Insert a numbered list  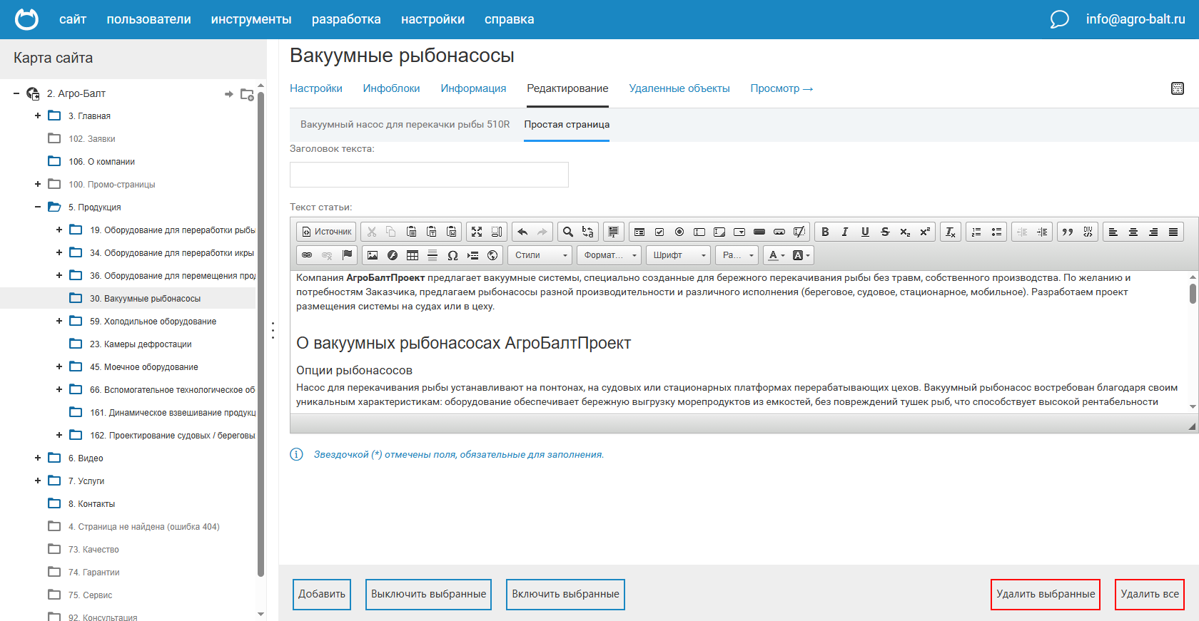[976, 232]
